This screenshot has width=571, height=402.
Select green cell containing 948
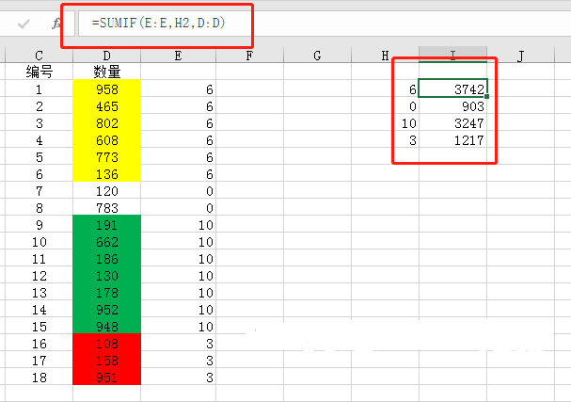pyautogui.click(x=106, y=326)
